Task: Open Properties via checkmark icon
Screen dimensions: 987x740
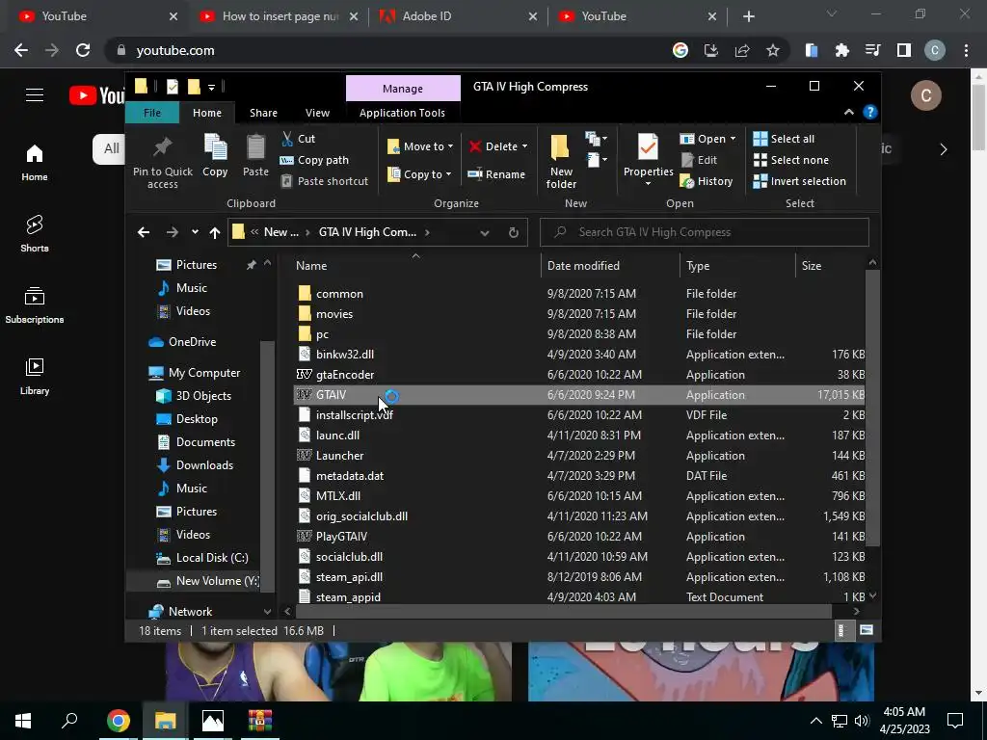Action: tap(648, 147)
